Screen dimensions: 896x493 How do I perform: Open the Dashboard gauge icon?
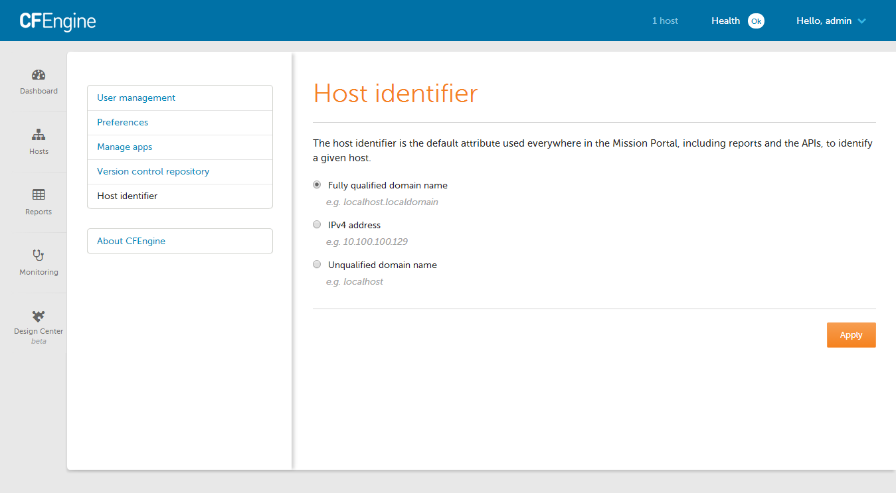pyautogui.click(x=39, y=75)
